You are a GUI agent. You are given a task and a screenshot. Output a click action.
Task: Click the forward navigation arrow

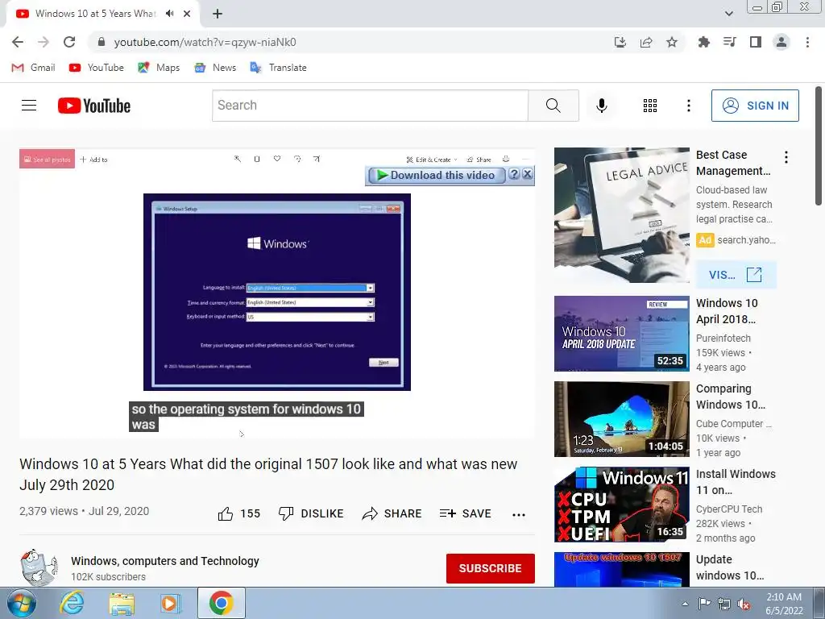[44, 42]
